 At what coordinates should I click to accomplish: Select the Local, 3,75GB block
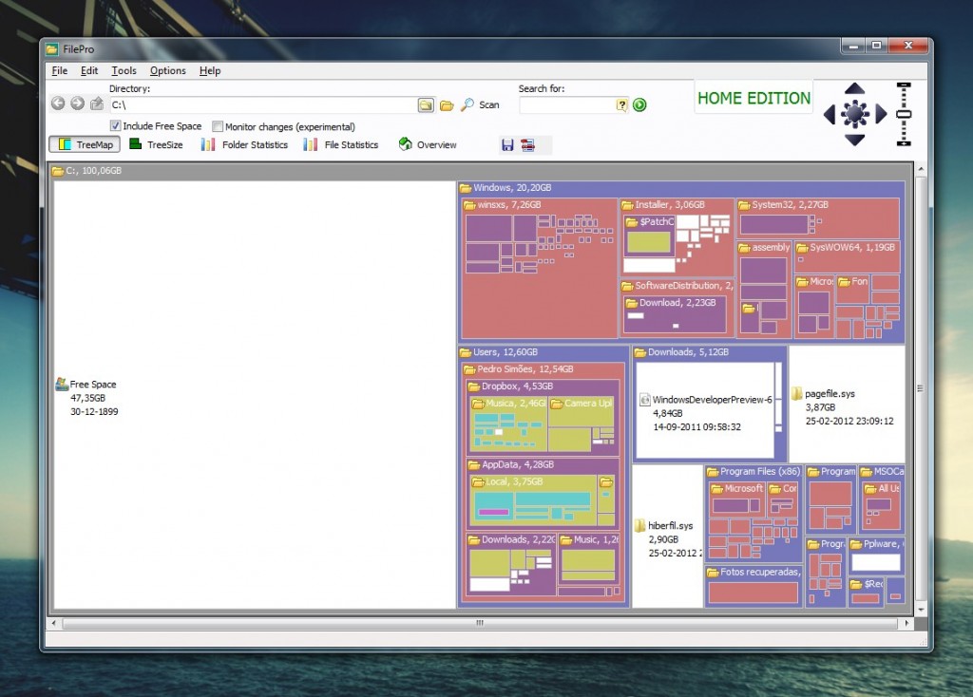(534, 502)
